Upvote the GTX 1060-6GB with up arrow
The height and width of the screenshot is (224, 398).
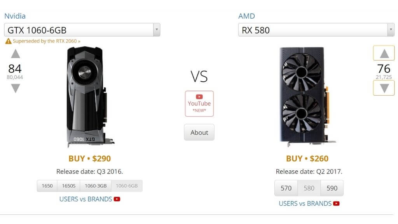click(x=15, y=54)
